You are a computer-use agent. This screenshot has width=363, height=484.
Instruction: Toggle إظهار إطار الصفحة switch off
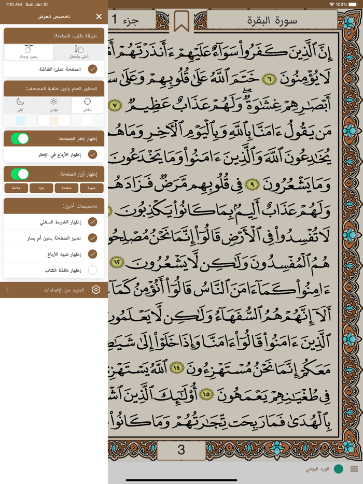(20, 138)
